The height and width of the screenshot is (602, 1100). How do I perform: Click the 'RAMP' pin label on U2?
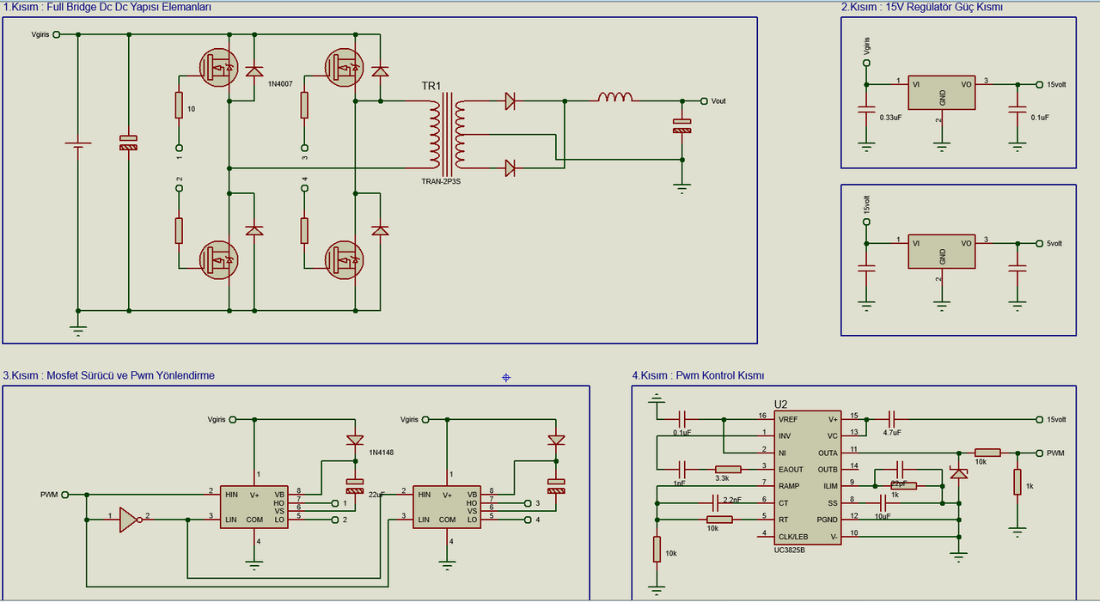[x=789, y=486]
